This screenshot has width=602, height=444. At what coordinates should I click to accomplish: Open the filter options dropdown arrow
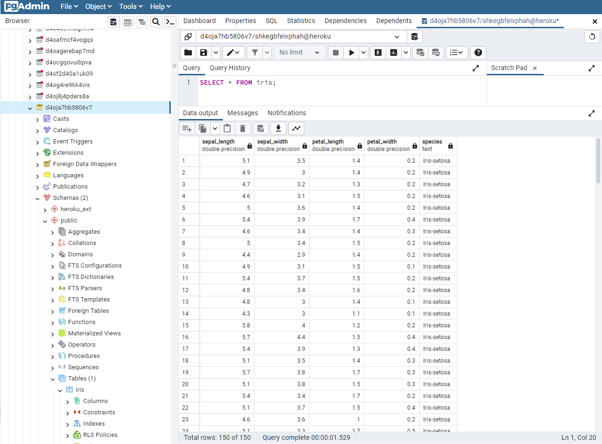(267, 53)
